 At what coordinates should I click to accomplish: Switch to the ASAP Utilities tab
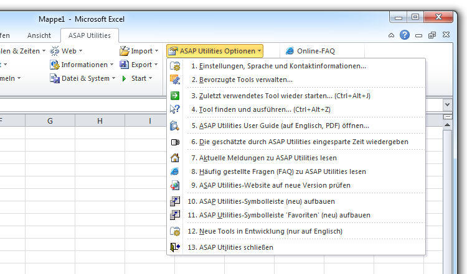click(89, 35)
